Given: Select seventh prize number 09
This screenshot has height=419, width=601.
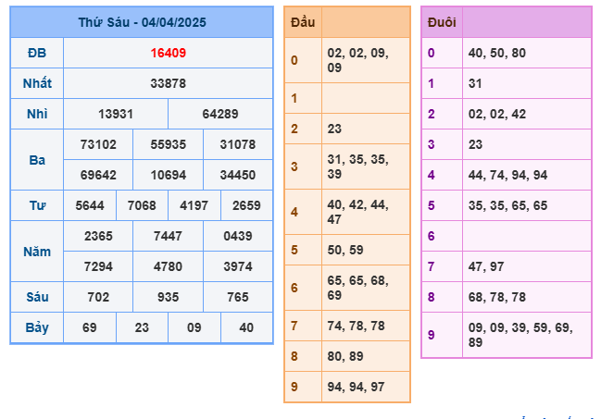Looking at the screenshot, I should click(194, 327).
